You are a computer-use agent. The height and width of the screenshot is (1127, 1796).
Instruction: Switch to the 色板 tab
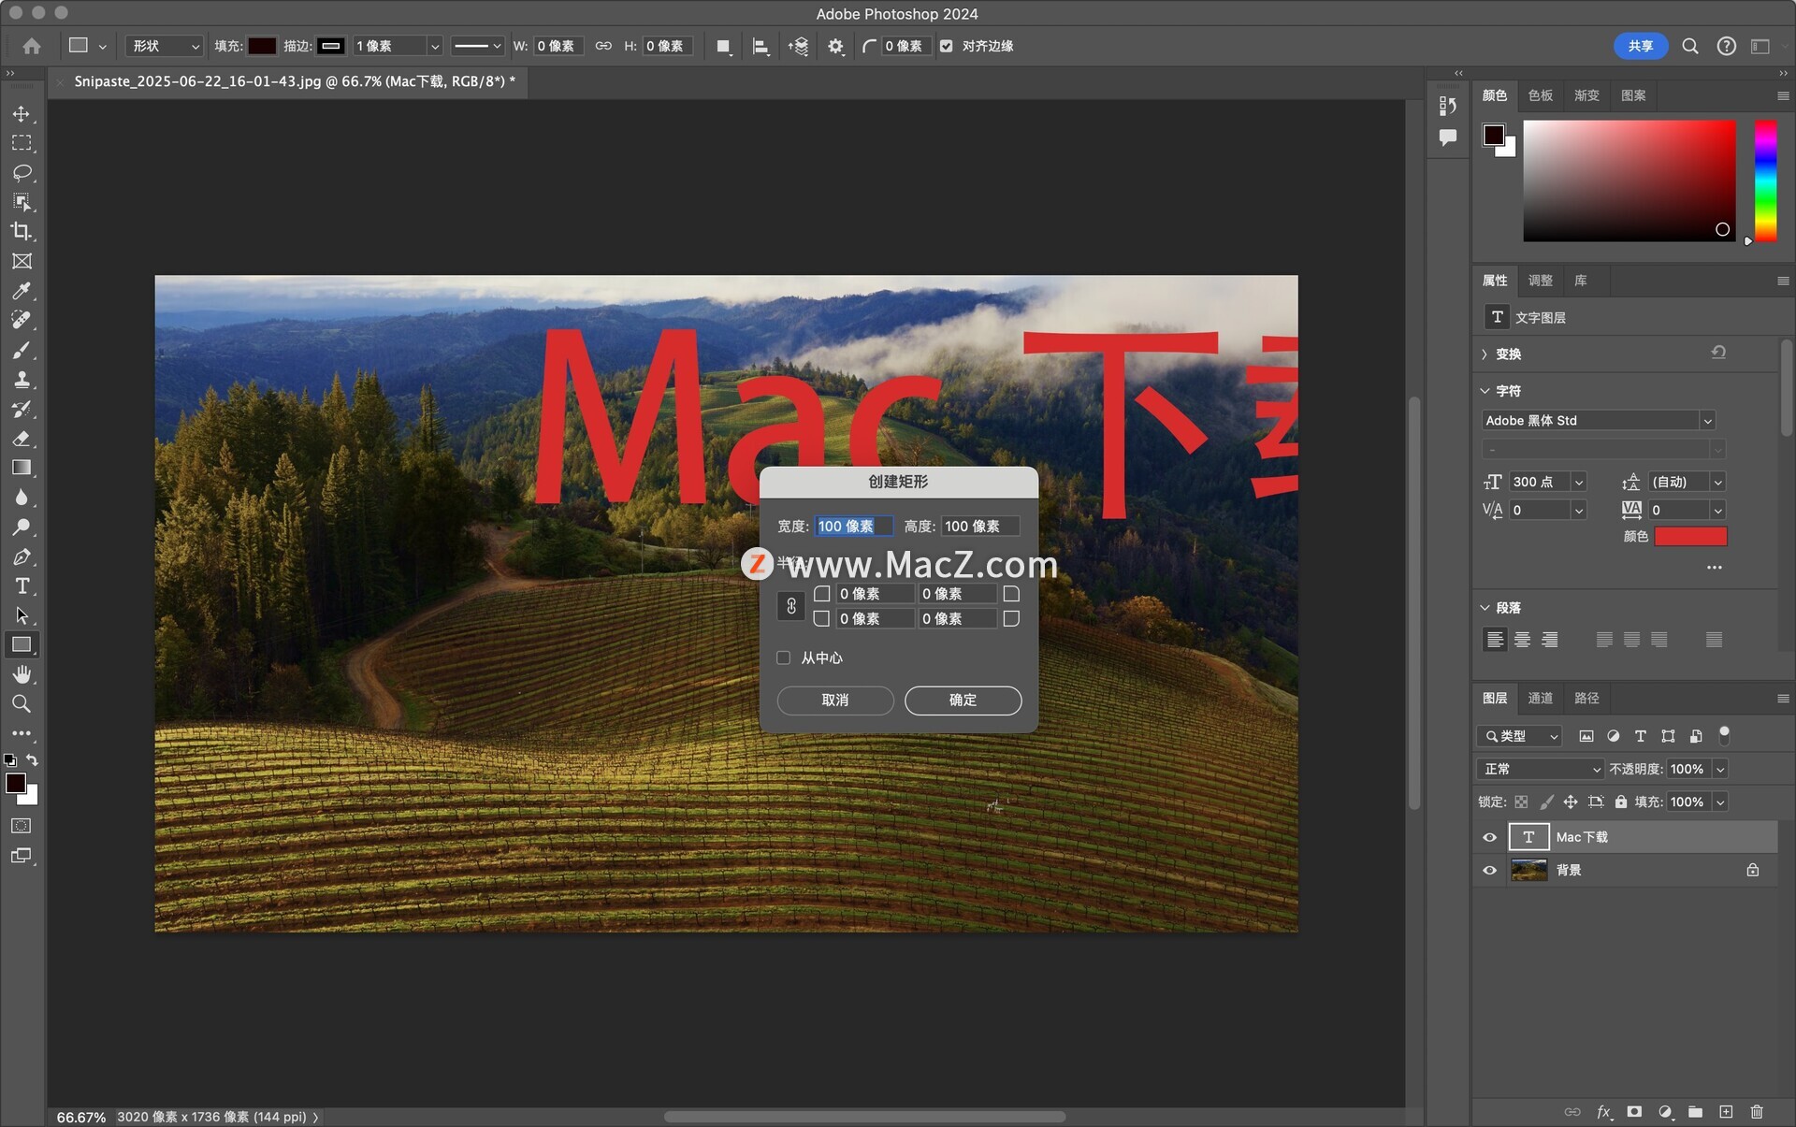1540,95
